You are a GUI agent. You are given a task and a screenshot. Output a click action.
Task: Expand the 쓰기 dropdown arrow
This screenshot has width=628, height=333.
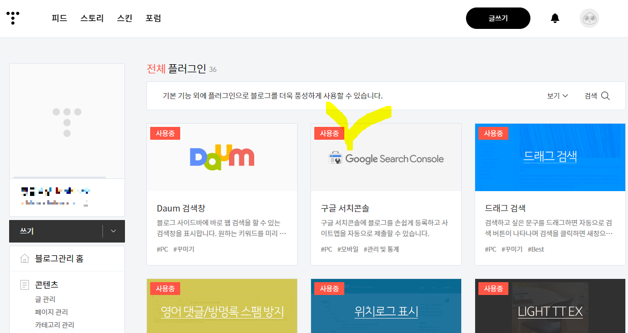click(x=113, y=231)
